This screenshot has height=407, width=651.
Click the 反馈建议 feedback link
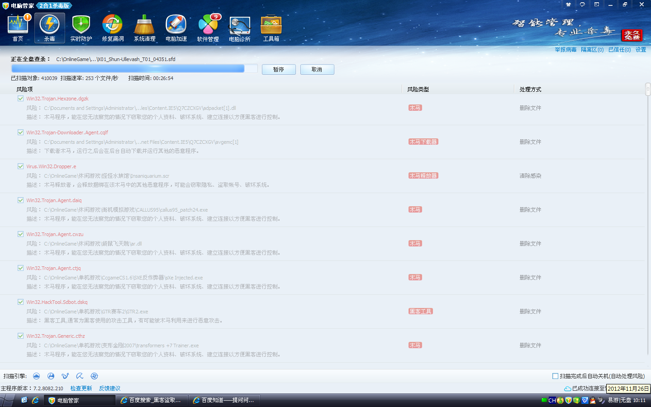coord(109,388)
